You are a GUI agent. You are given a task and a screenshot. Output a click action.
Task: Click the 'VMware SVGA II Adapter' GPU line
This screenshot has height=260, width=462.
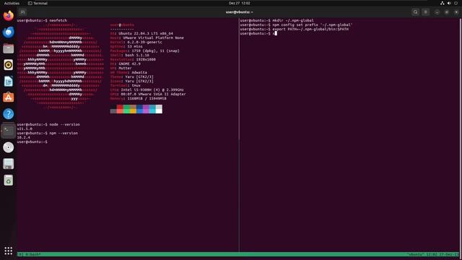click(x=148, y=94)
